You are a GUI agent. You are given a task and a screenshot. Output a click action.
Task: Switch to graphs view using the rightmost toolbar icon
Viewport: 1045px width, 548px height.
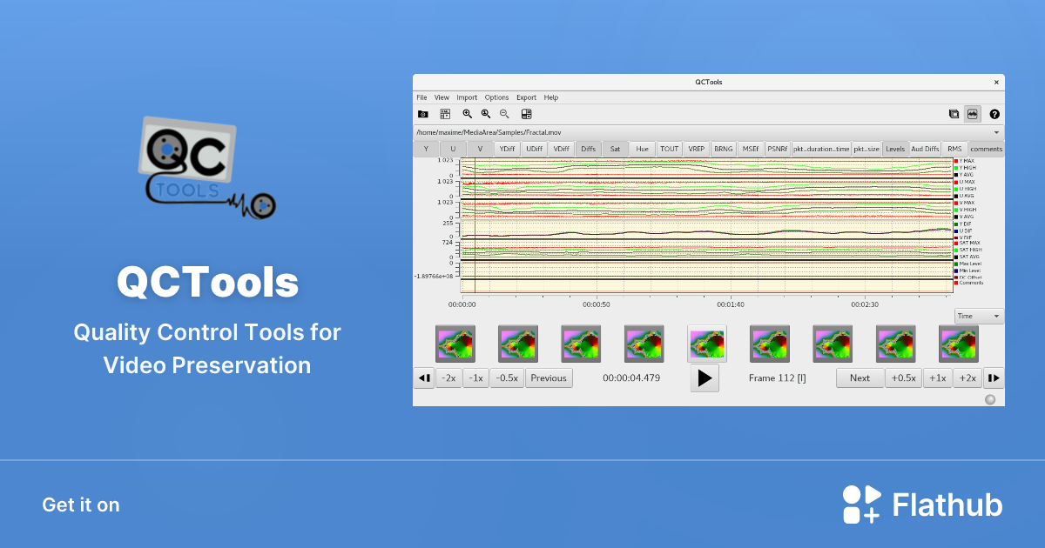[972, 114]
